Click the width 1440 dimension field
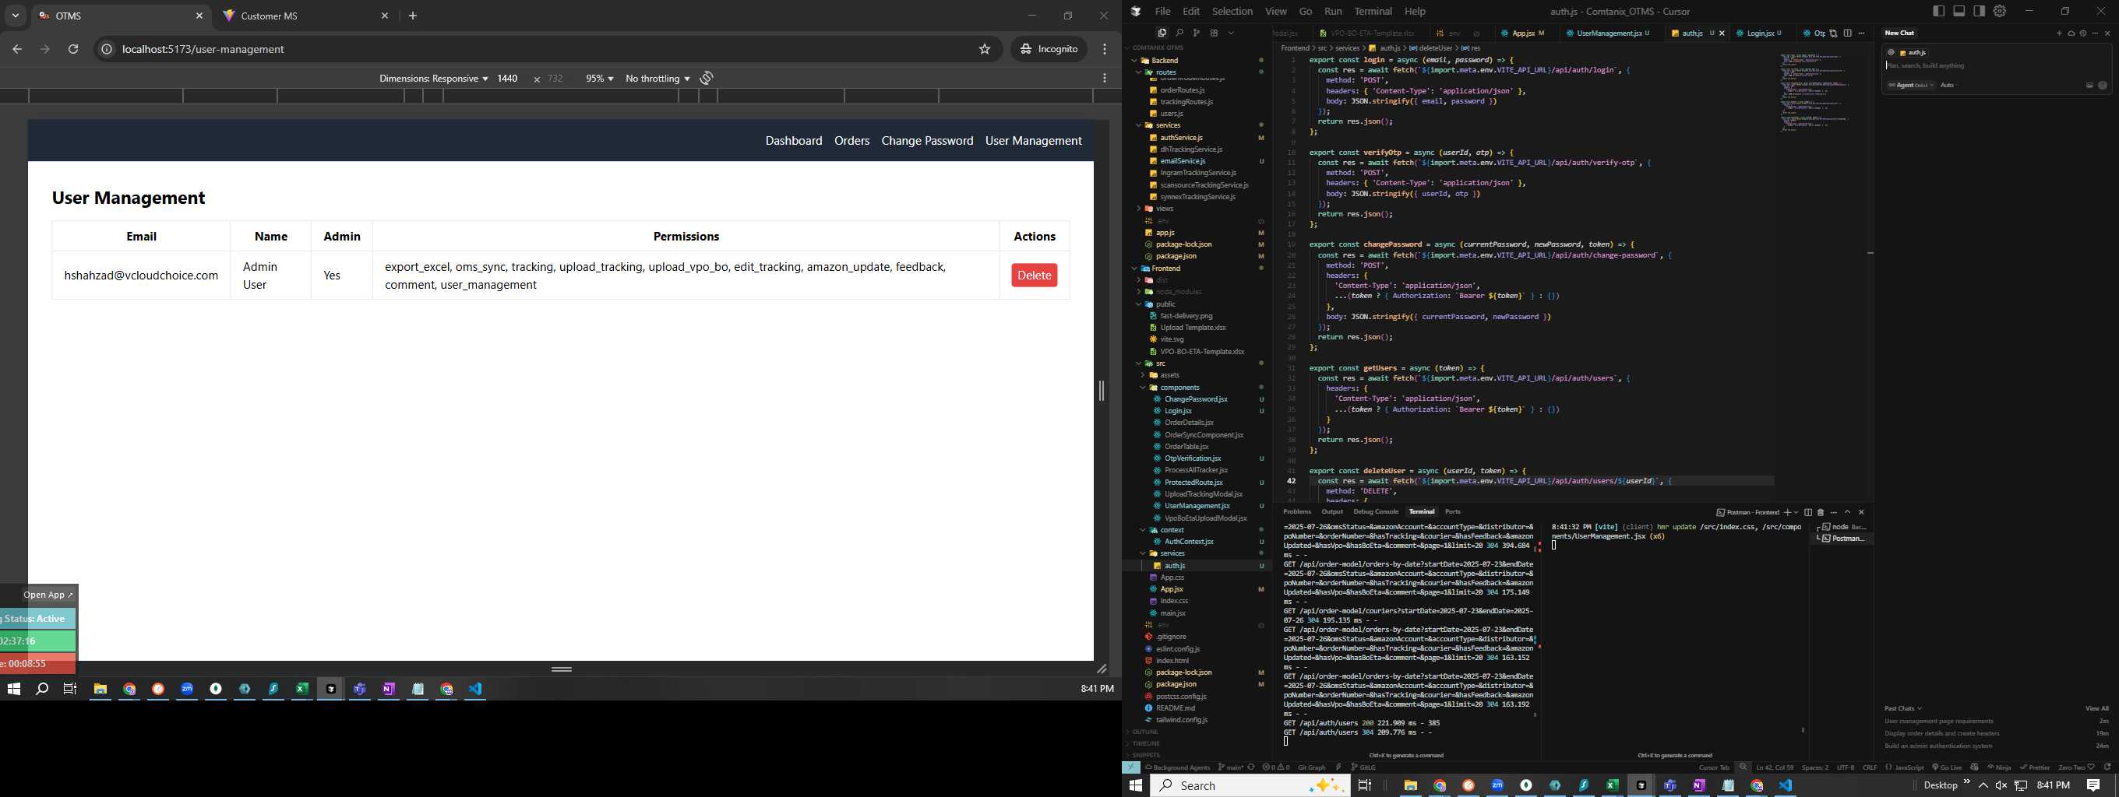The width and height of the screenshot is (2119, 797). tap(506, 78)
